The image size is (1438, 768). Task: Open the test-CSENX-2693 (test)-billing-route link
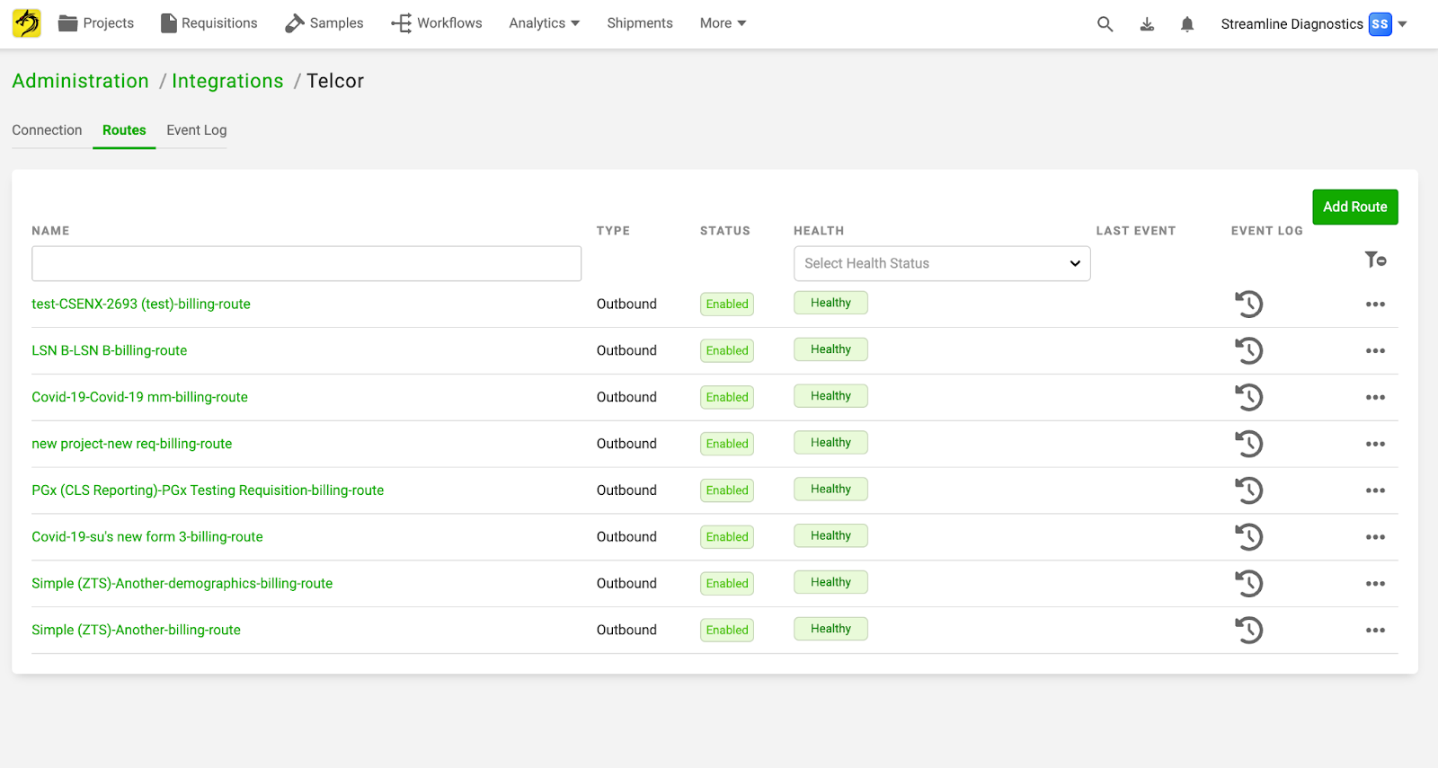pos(141,305)
